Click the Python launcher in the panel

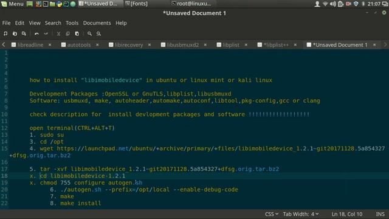(x=60, y=4)
